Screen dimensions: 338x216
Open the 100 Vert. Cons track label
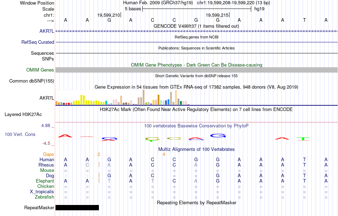(x=20, y=134)
